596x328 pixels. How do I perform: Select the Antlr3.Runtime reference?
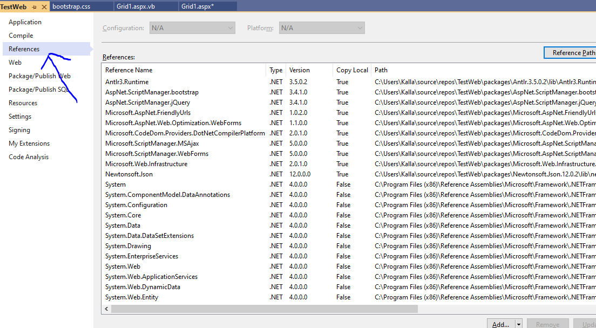[127, 82]
